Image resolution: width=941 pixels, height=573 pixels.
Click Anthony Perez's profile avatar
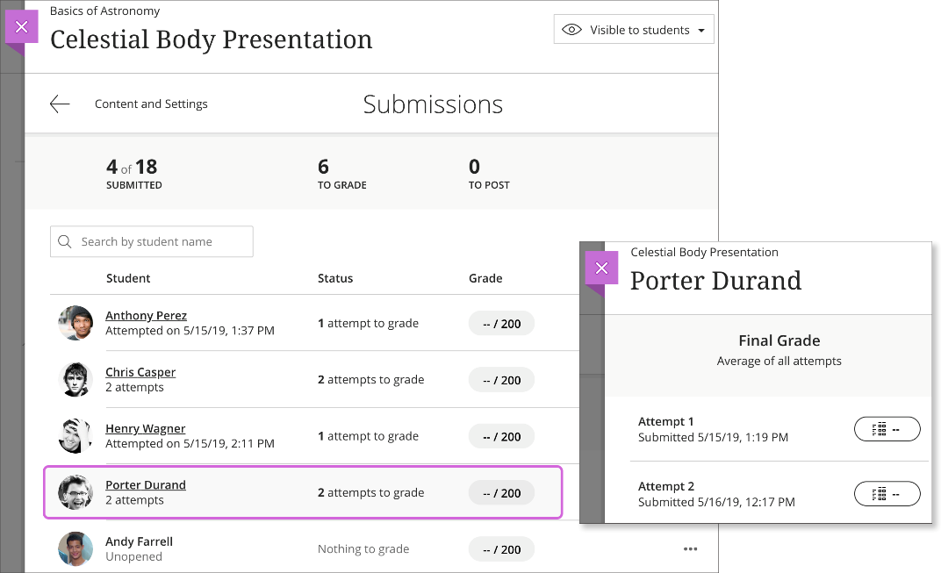(x=75, y=323)
